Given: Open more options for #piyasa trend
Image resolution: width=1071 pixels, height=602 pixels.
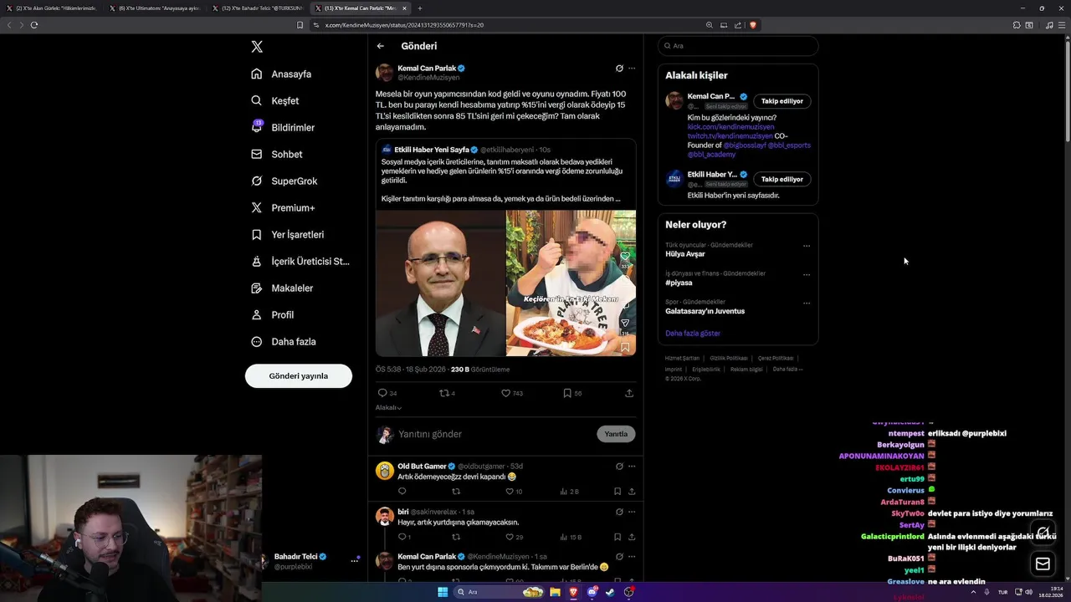Looking at the screenshot, I should [x=807, y=274].
